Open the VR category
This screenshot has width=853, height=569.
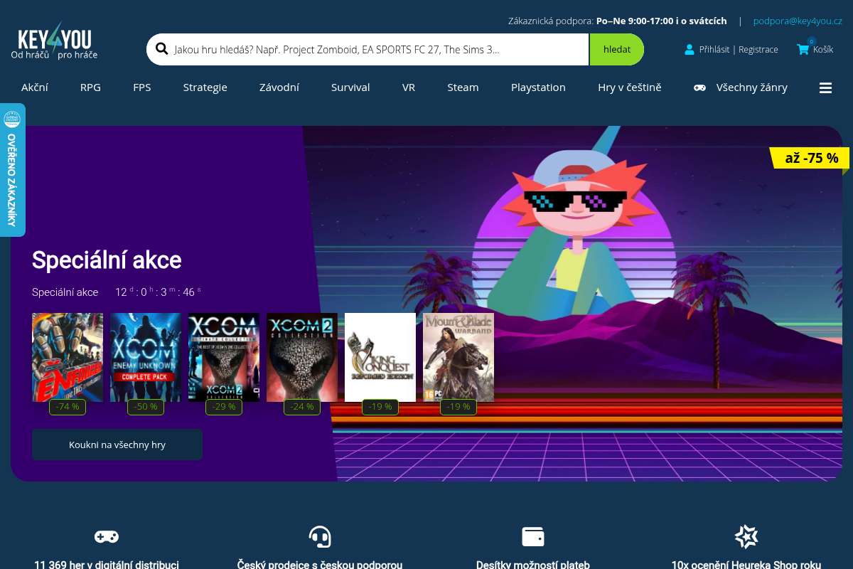pos(409,87)
